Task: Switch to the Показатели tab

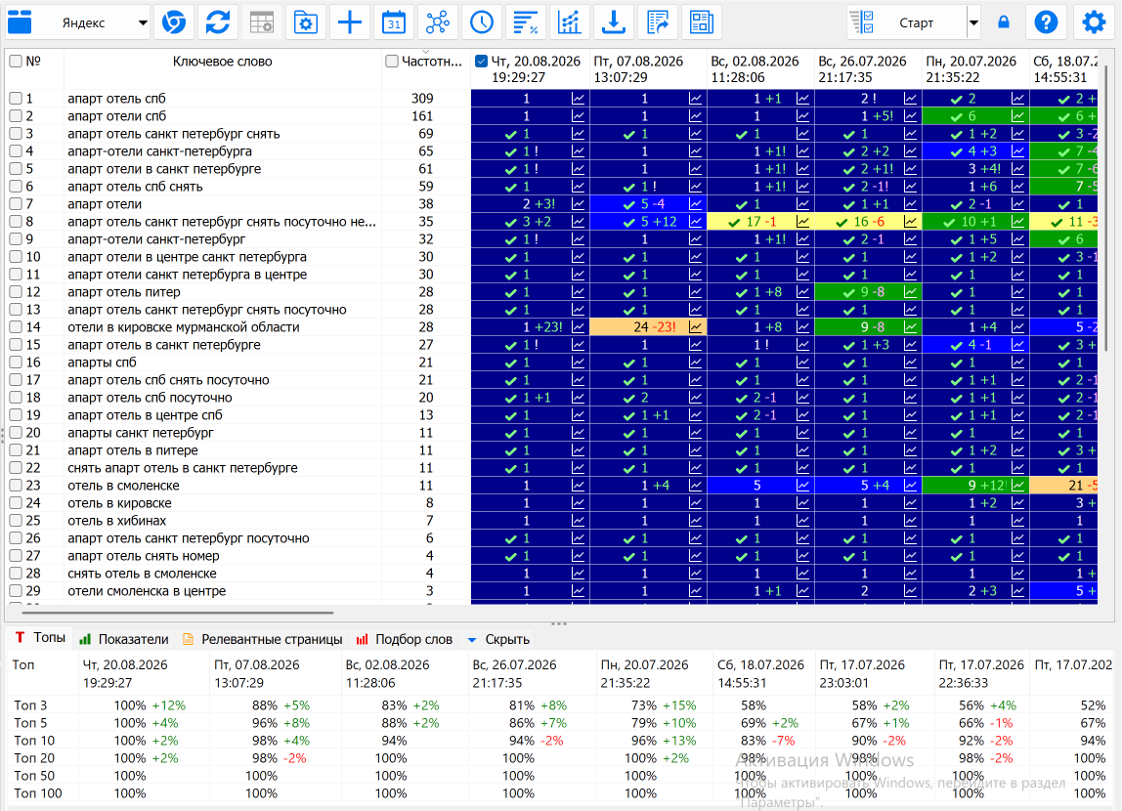Action: [124, 639]
